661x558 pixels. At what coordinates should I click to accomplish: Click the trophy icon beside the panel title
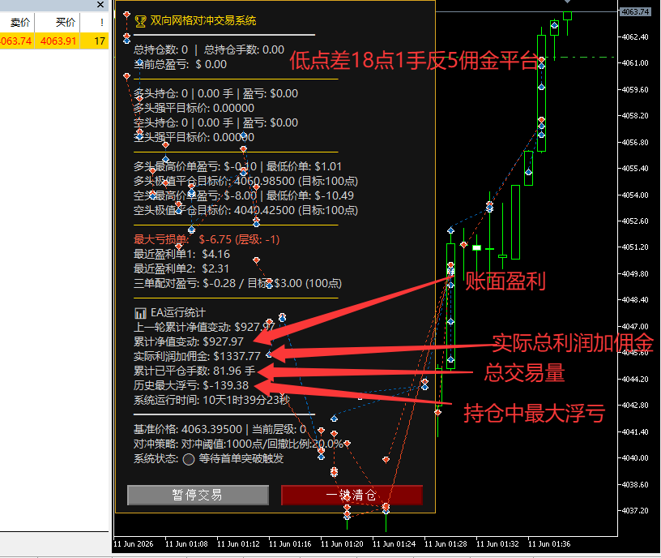click(x=140, y=21)
